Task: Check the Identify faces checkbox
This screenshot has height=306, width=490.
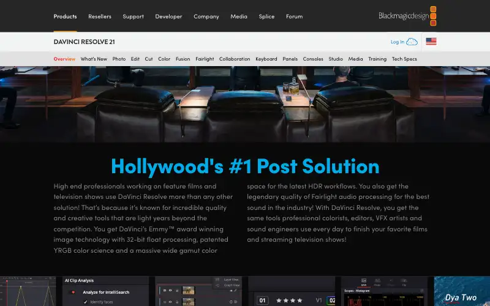Action: pyautogui.click(x=85, y=302)
